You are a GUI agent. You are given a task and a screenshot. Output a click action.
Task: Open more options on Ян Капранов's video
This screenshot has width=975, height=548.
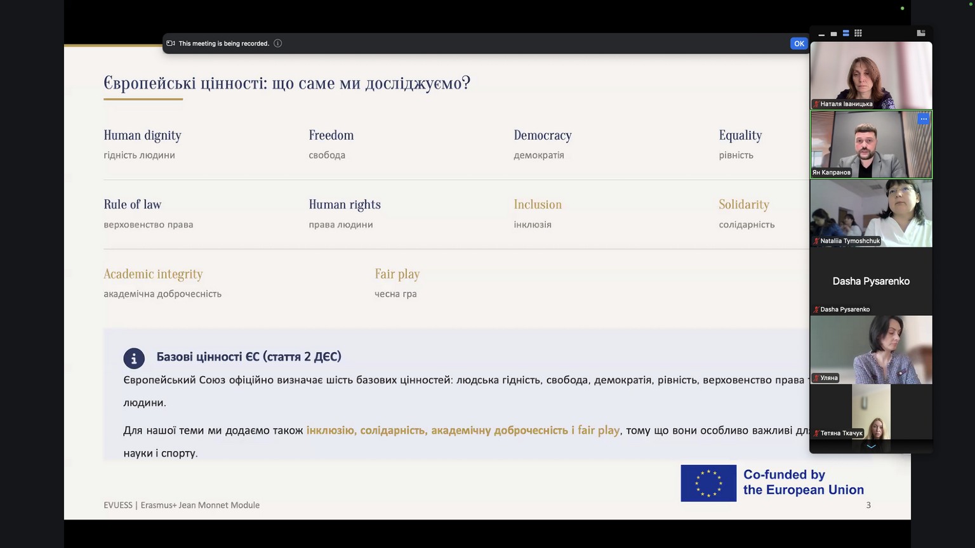click(924, 119)
